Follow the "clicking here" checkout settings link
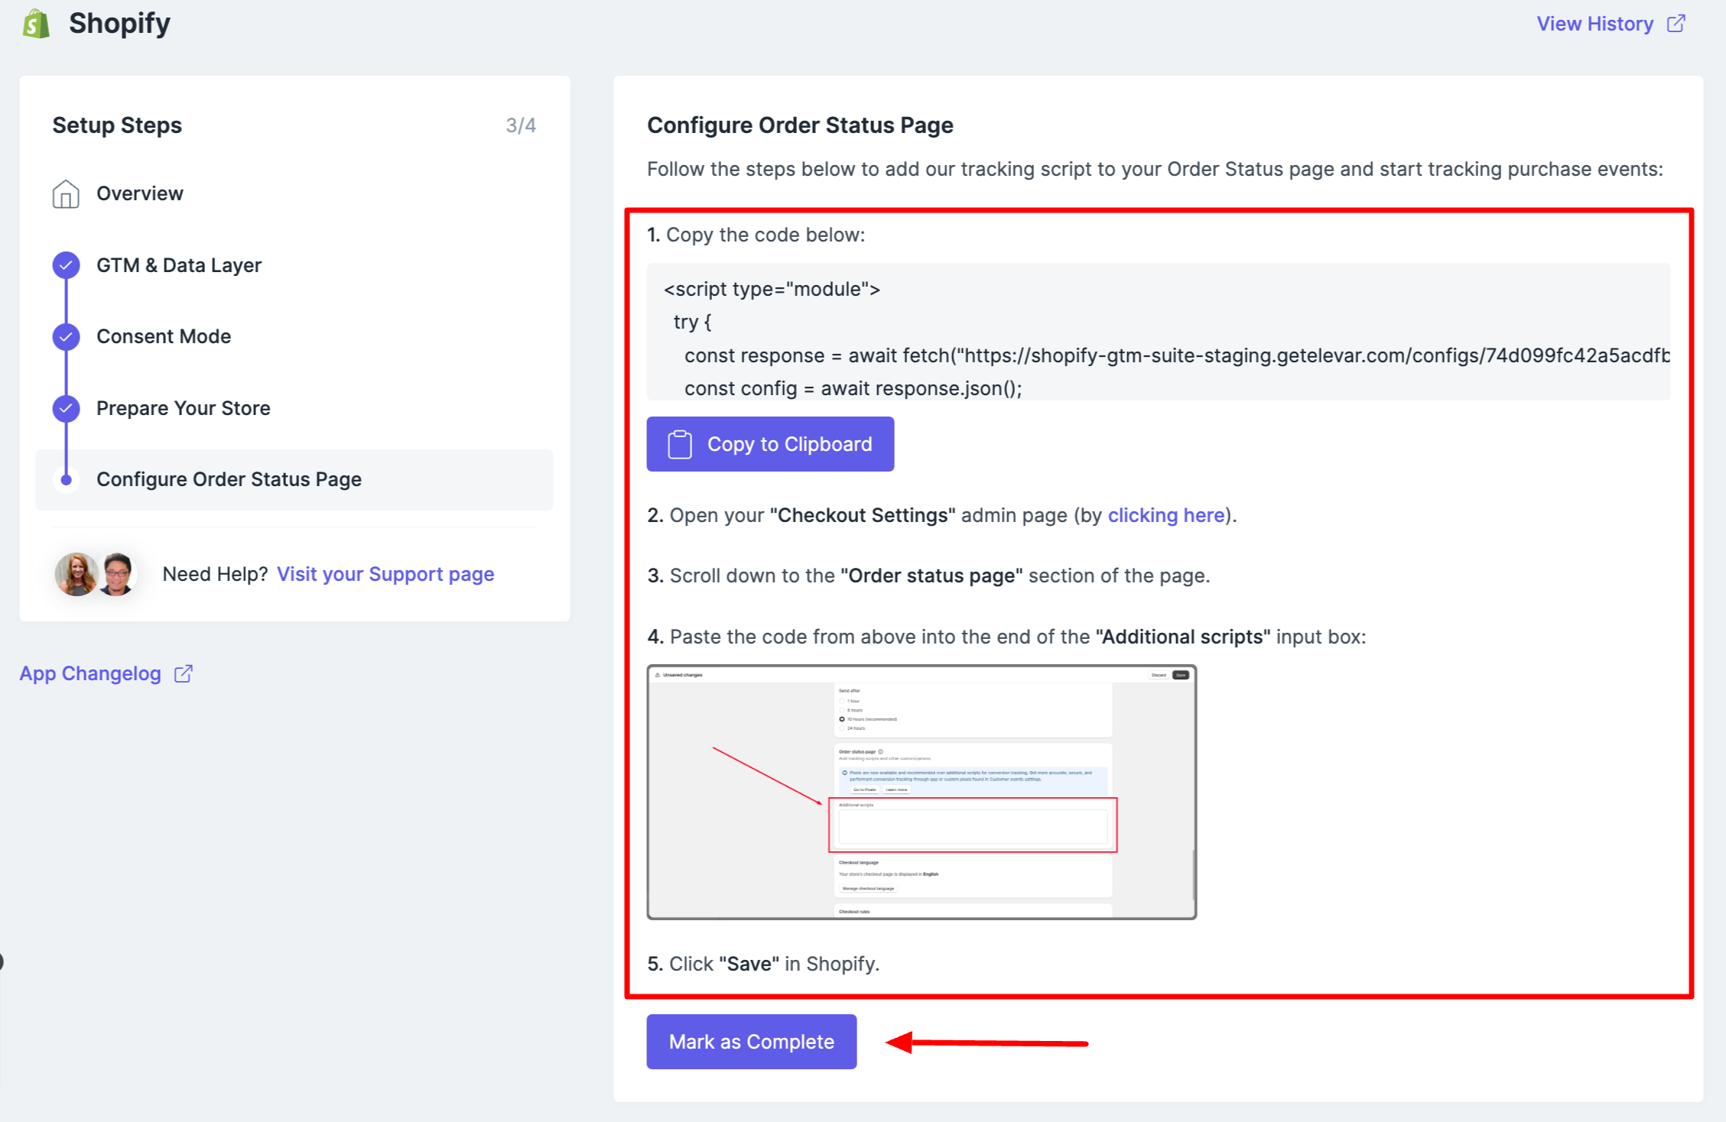1726x1122 pixels. tap(1165, 515)
